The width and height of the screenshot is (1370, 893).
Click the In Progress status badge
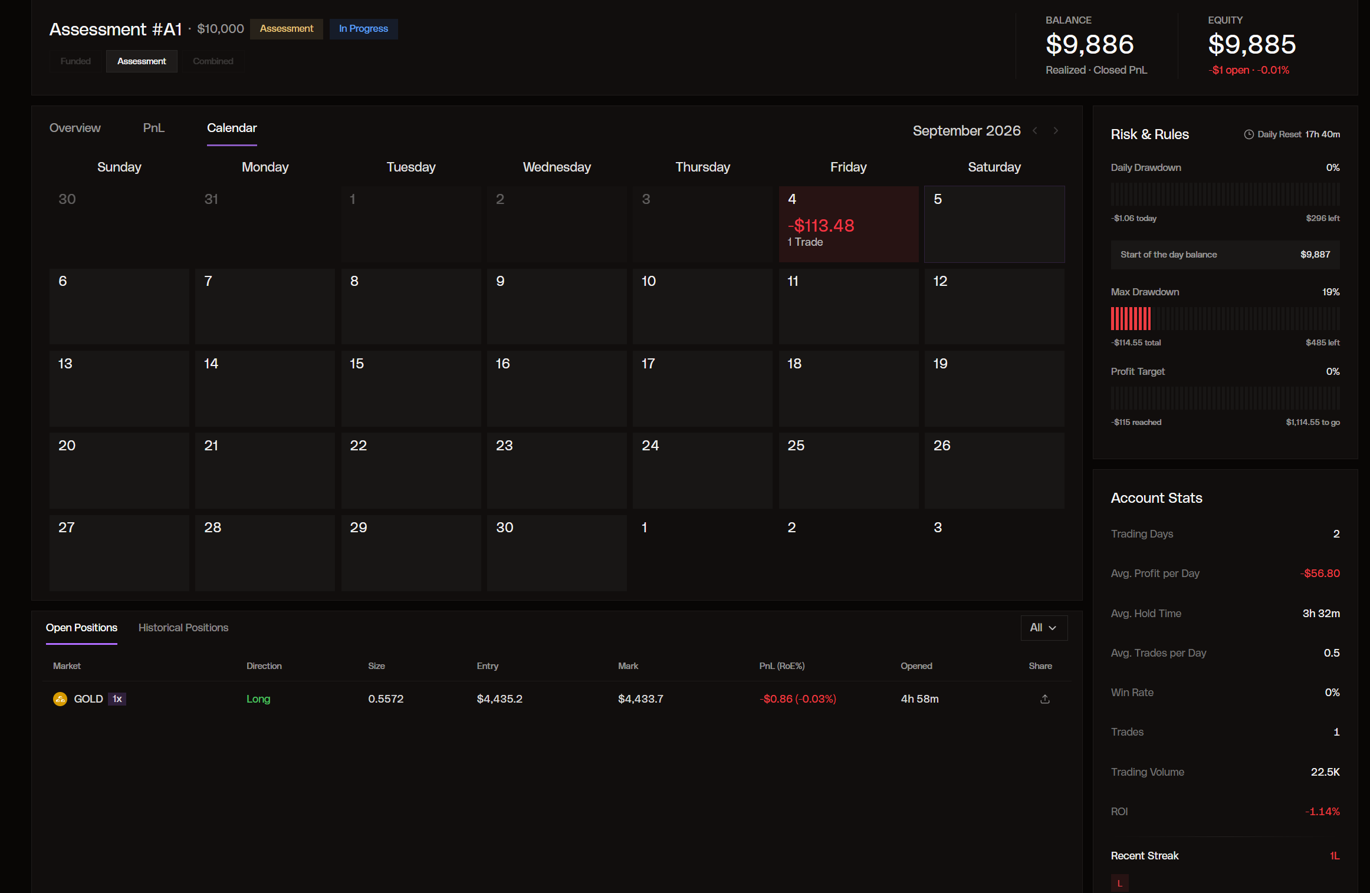[363, 29]
